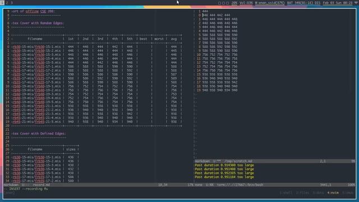Click the /tmp/scratch.md status line

point(275,161)
